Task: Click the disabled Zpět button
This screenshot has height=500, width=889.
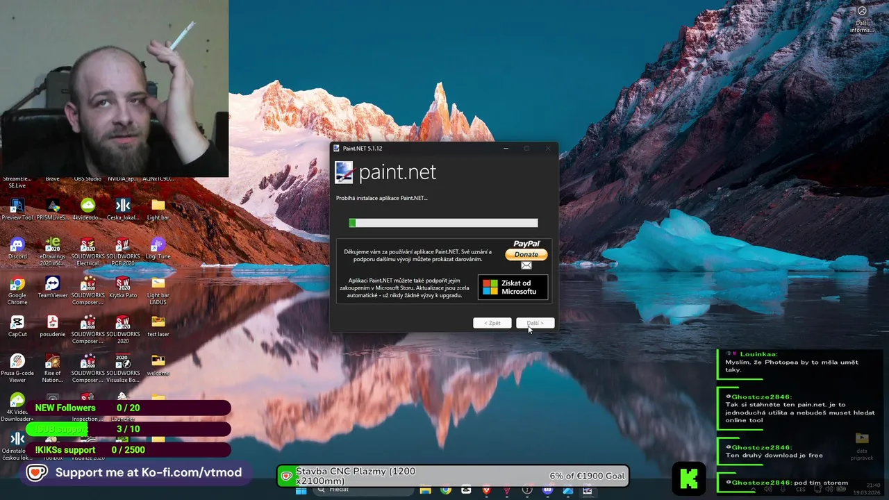Action: pyautogui.click(x=492, y=323)
